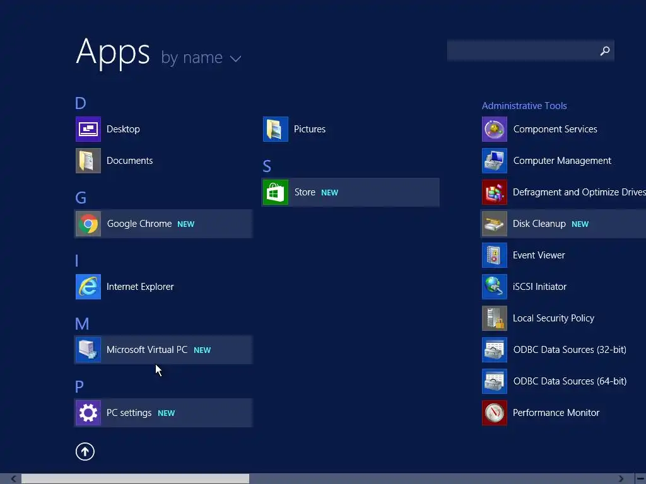Click the 'Google Chrome' label text
The image size is (646, 484).
[x=139, y=224]
